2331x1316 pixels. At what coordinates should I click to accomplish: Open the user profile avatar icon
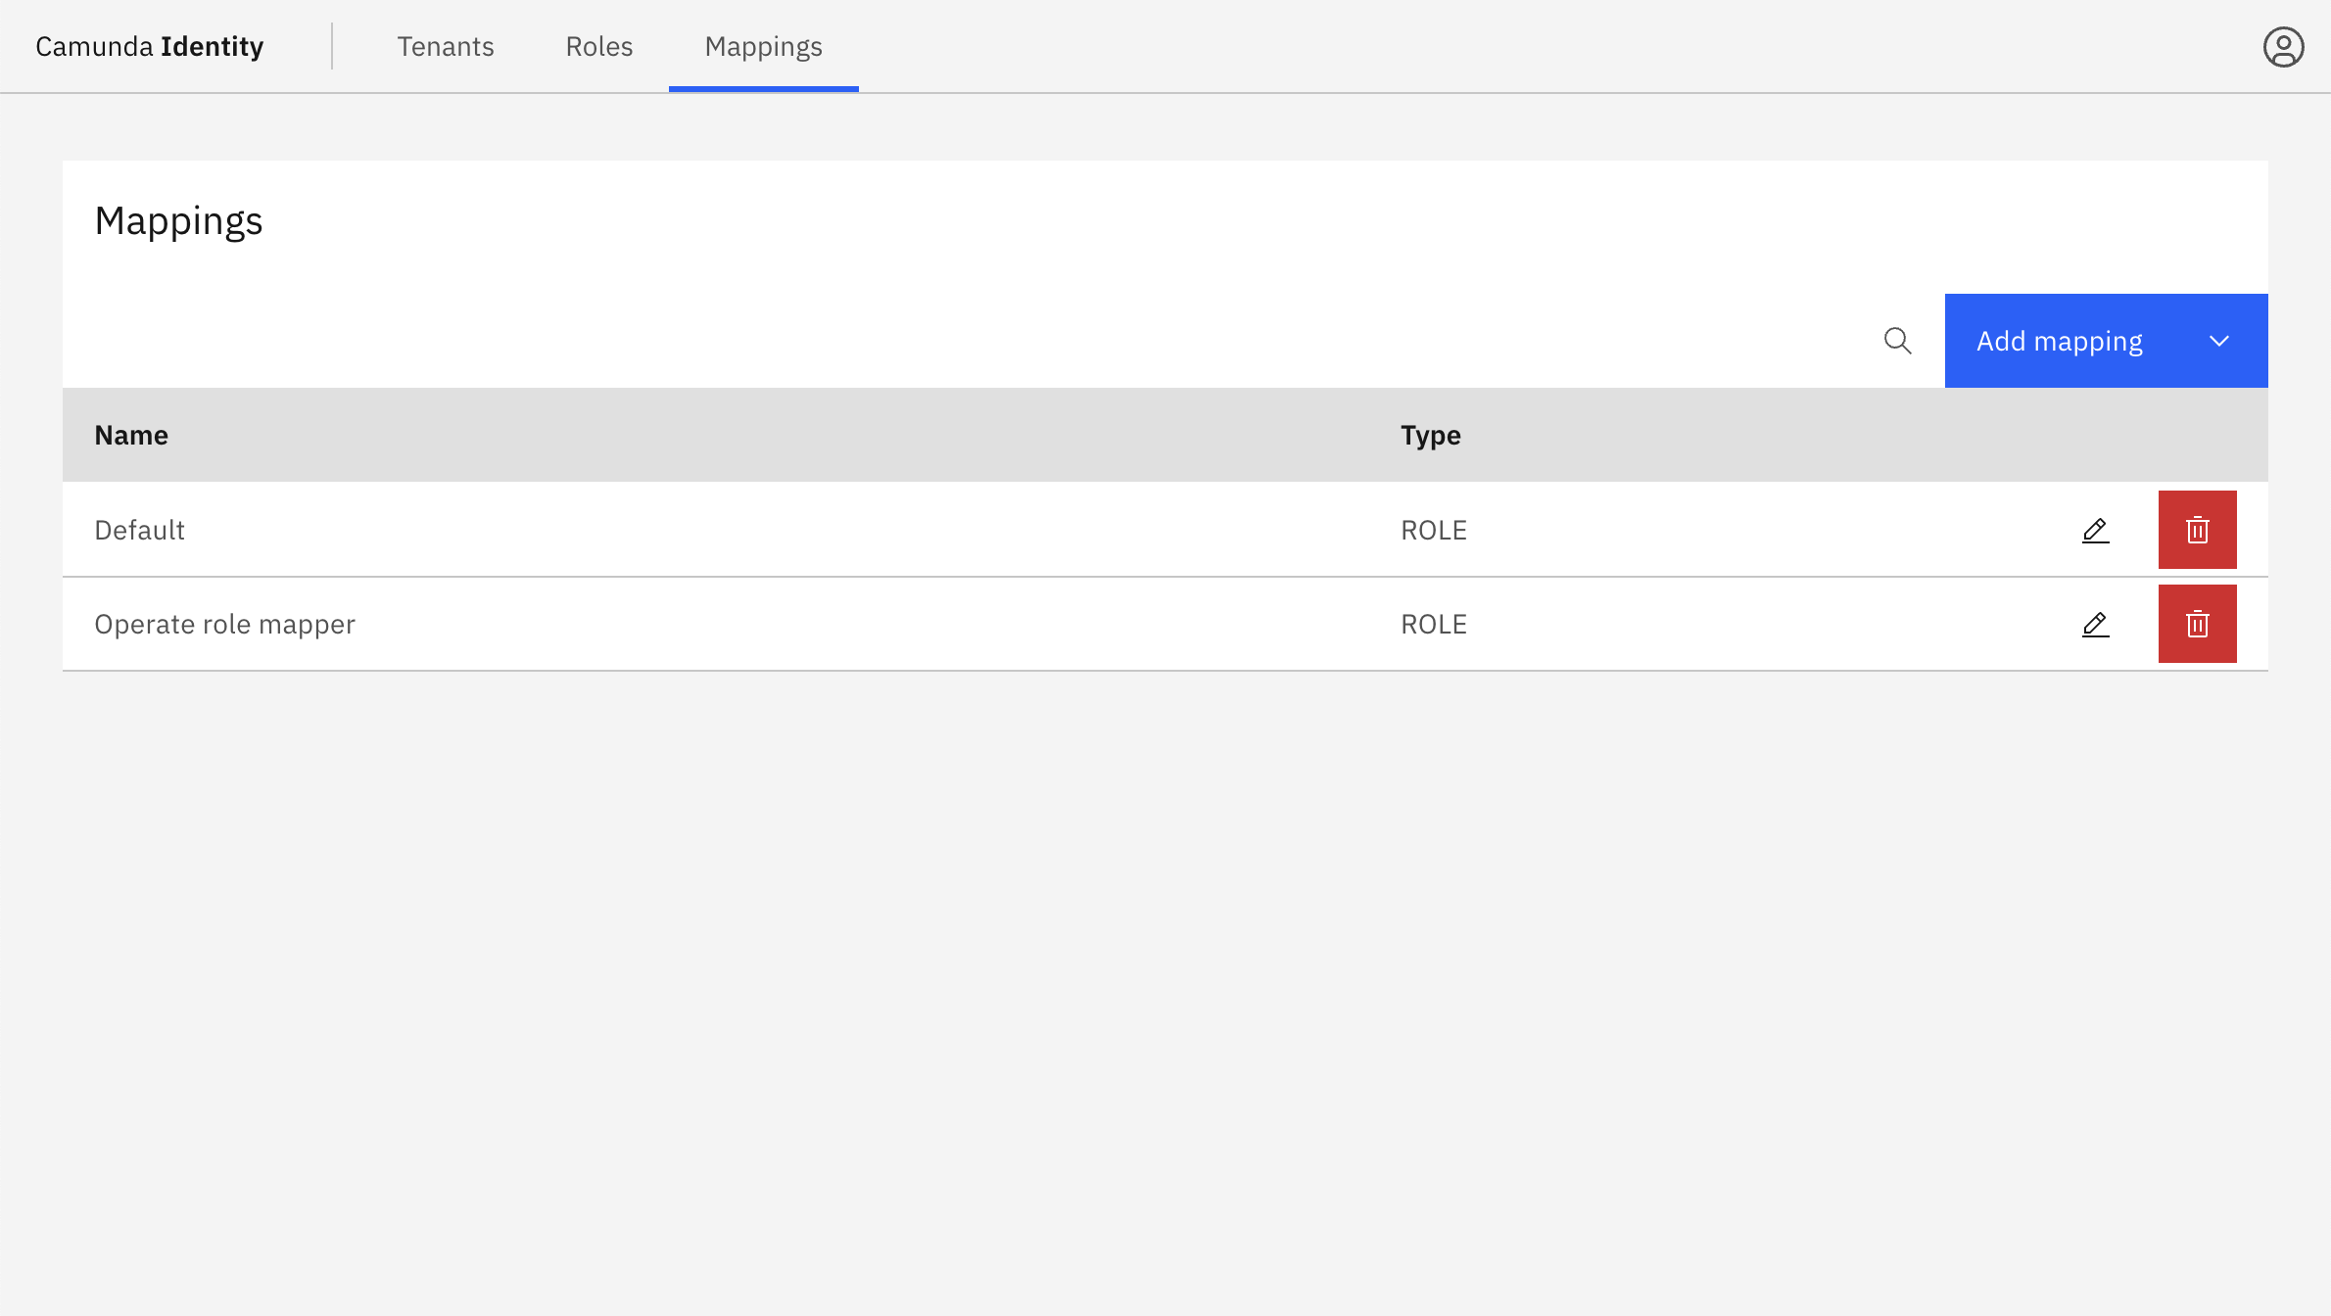pos(2283,47)
